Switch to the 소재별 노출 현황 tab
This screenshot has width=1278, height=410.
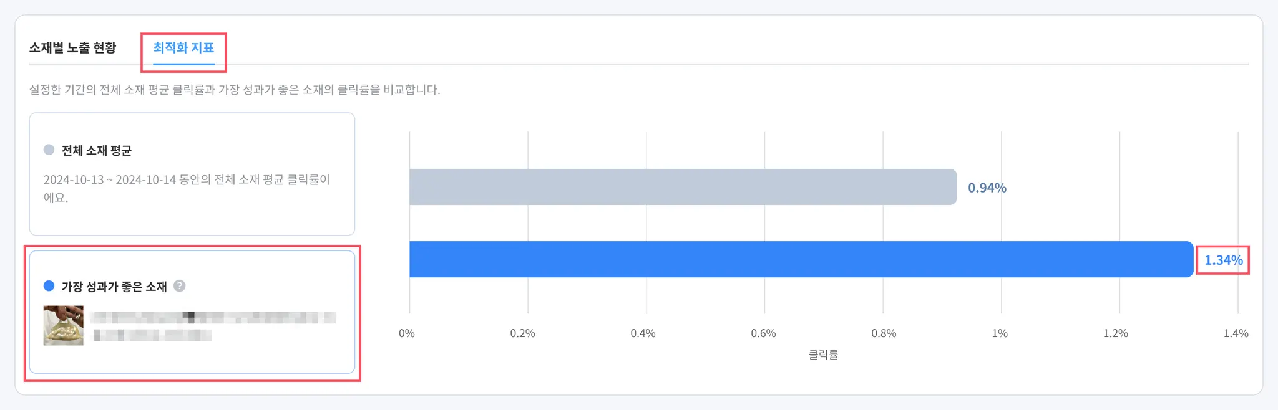(x=72, y=48)
